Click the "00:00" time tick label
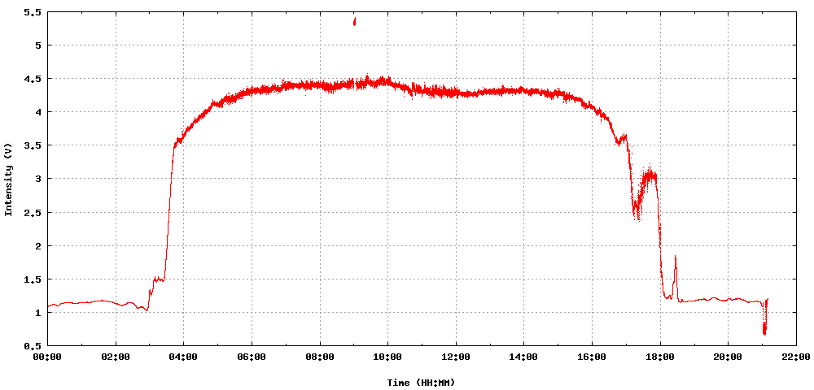Image resolution: width=814 pixels, height=390 pixels. pos(48,357)
